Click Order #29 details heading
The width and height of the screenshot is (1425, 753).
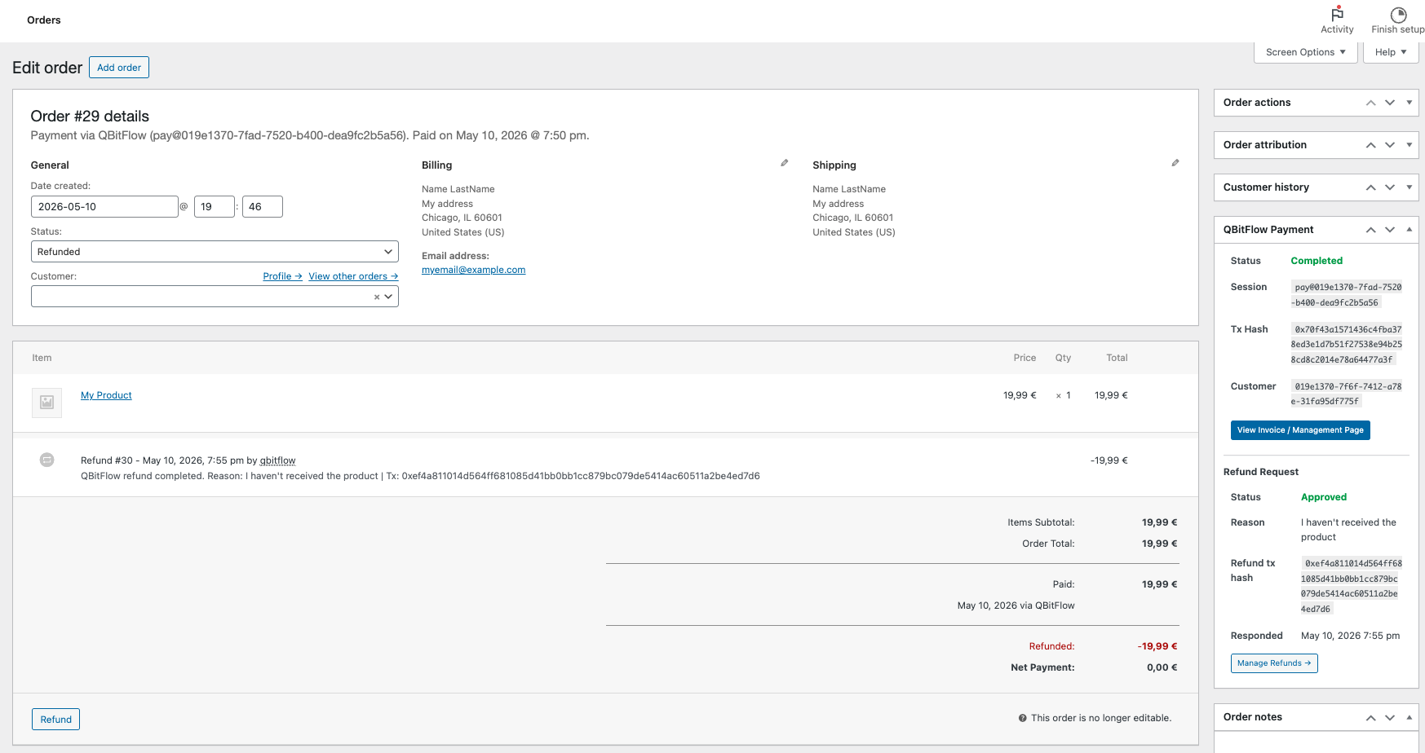[90, 117]
